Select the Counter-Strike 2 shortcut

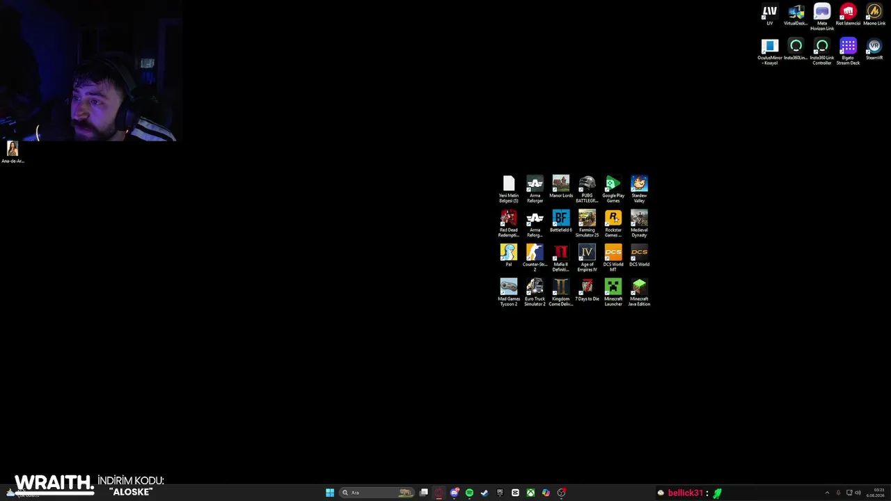[535, 258]
